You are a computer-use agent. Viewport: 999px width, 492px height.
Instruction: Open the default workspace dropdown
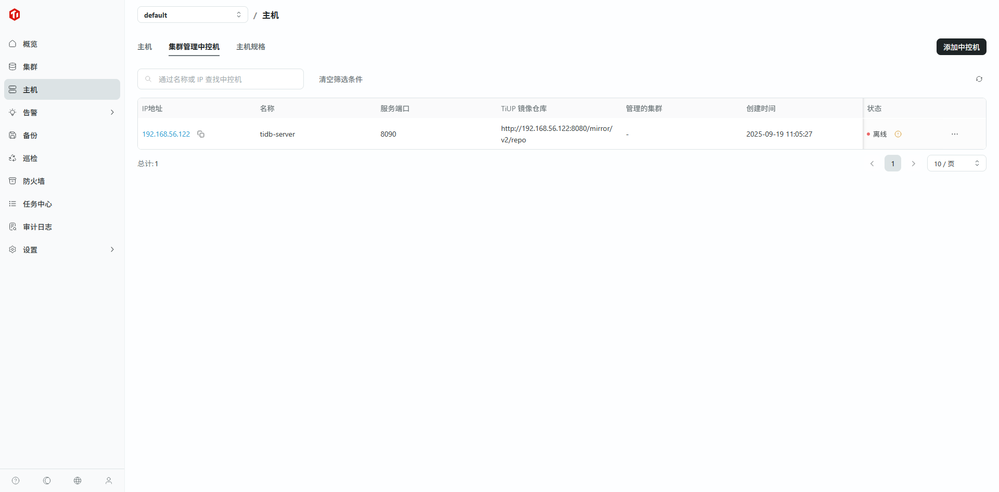click(193, 15)
